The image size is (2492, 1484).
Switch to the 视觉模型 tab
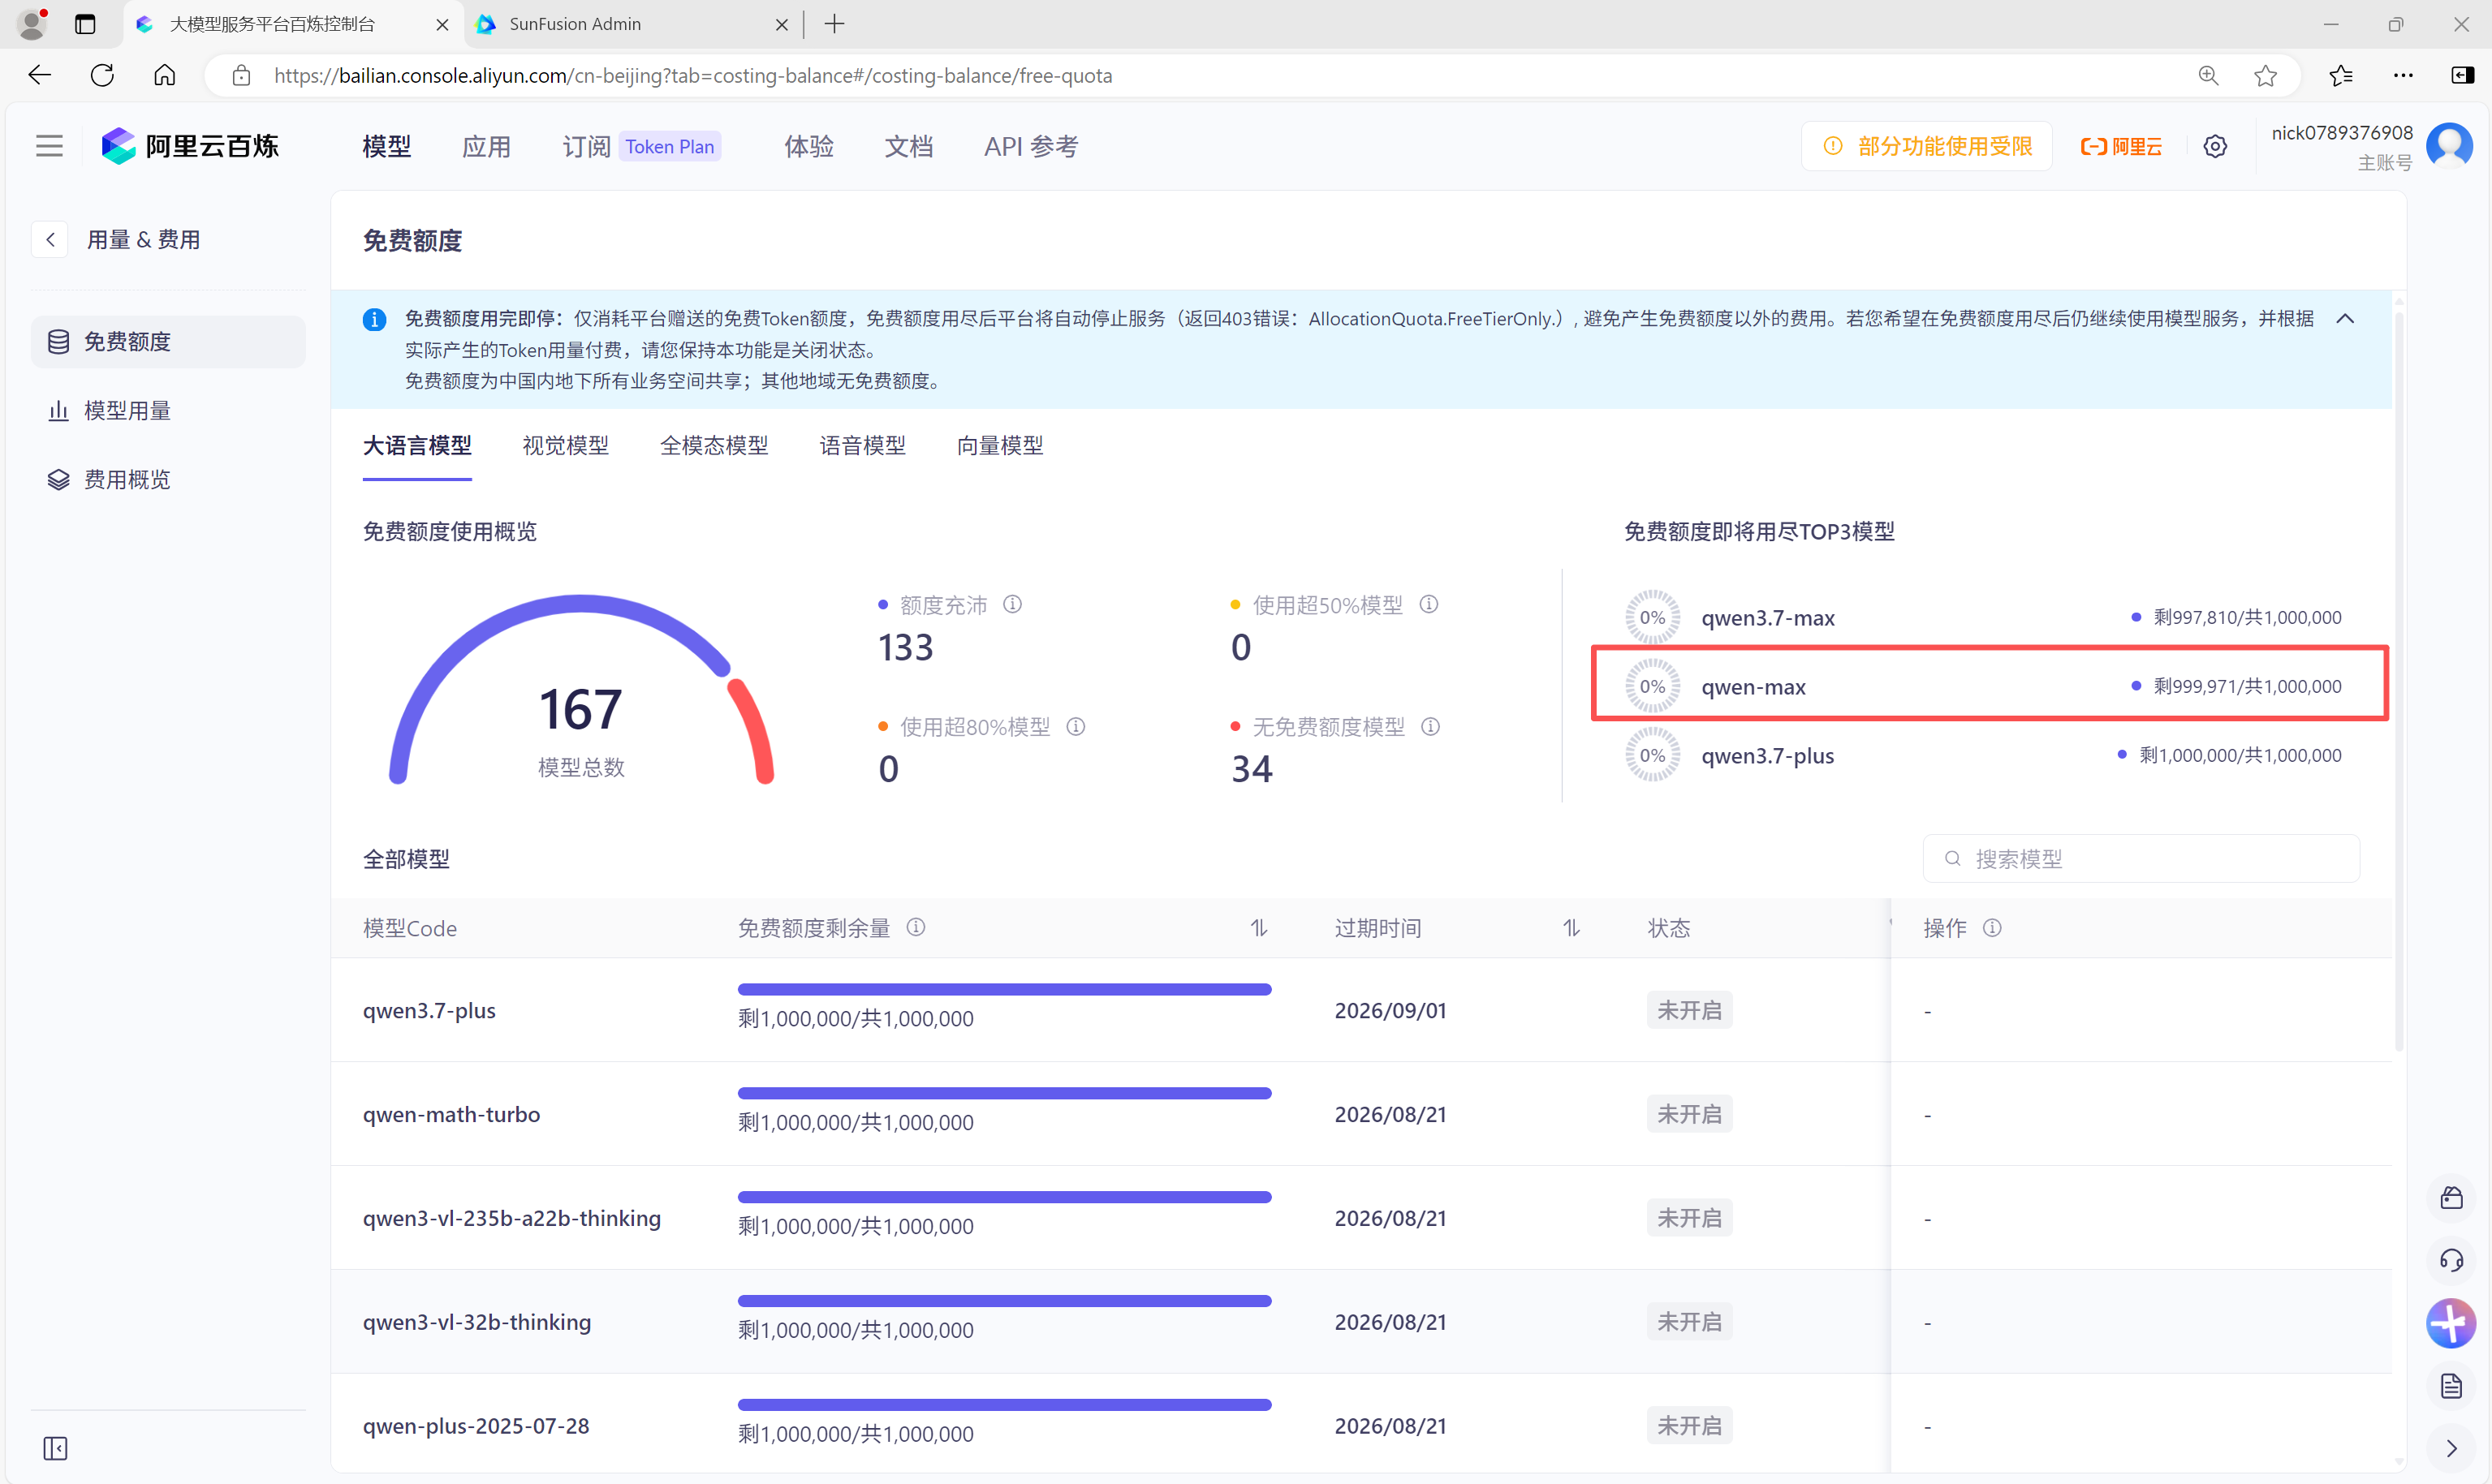pos(565,445)
